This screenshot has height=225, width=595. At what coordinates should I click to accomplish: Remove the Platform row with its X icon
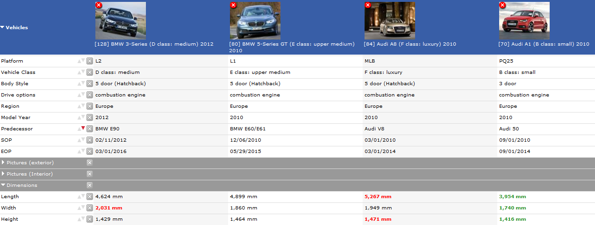(x=89, y=61)
